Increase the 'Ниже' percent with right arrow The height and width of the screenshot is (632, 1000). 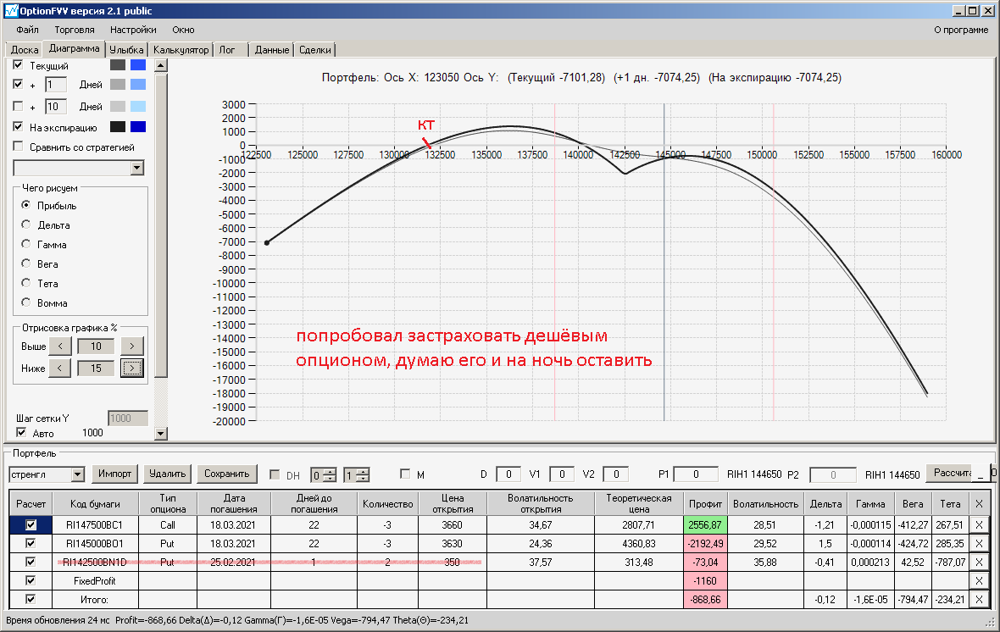(131, 368)
